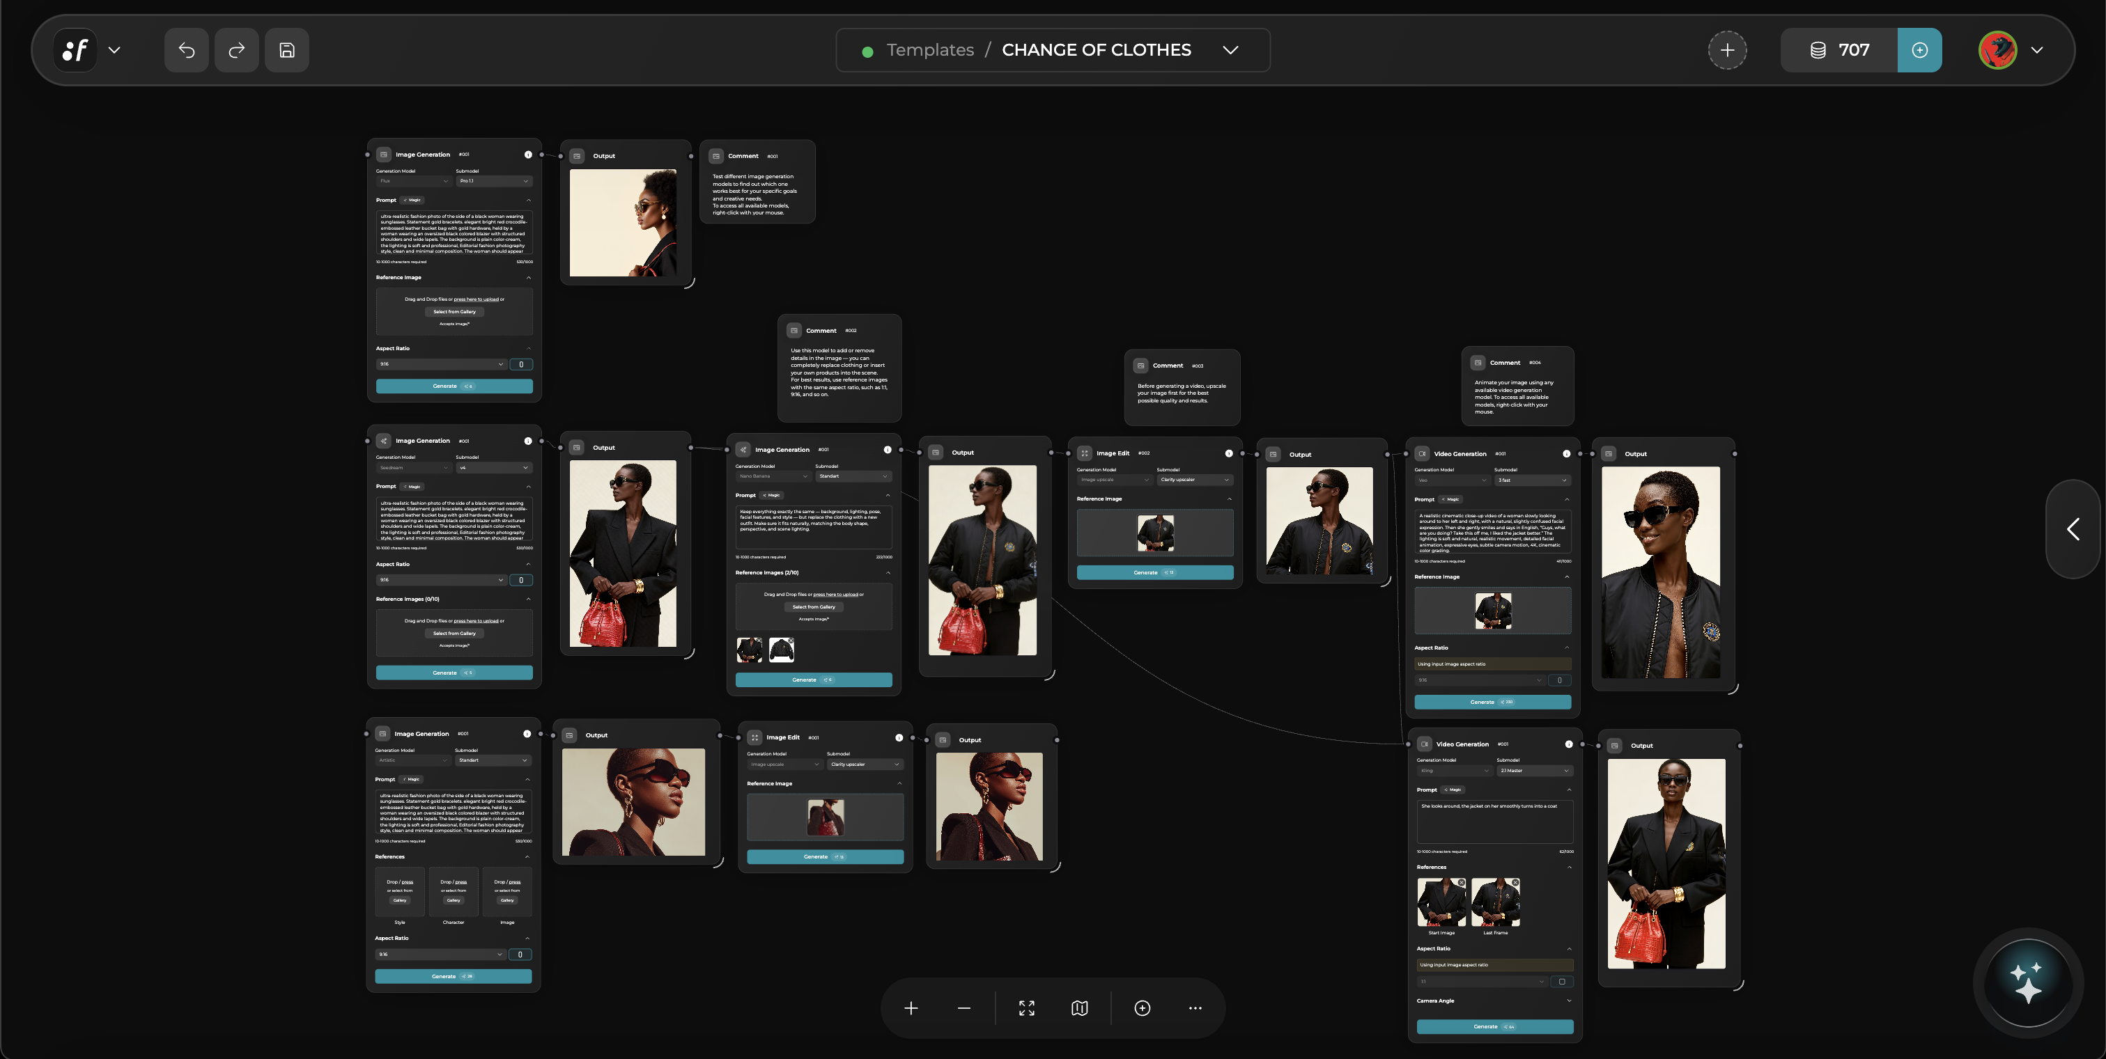Open the minimap icon in bottom toolbar
2106x1059 pixels.
tap(1079, 1007)
